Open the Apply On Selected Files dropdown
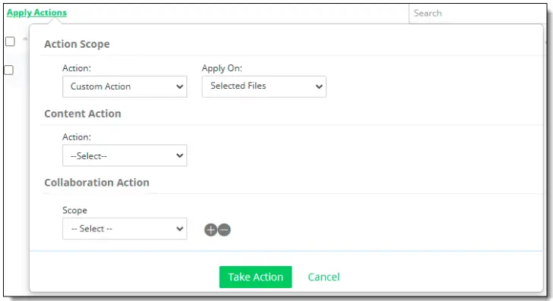The width and height of the screenshot is (553, 301). [264, 86]
